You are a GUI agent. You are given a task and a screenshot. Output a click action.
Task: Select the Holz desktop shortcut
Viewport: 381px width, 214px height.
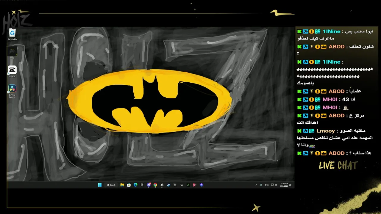coord(12,53)
